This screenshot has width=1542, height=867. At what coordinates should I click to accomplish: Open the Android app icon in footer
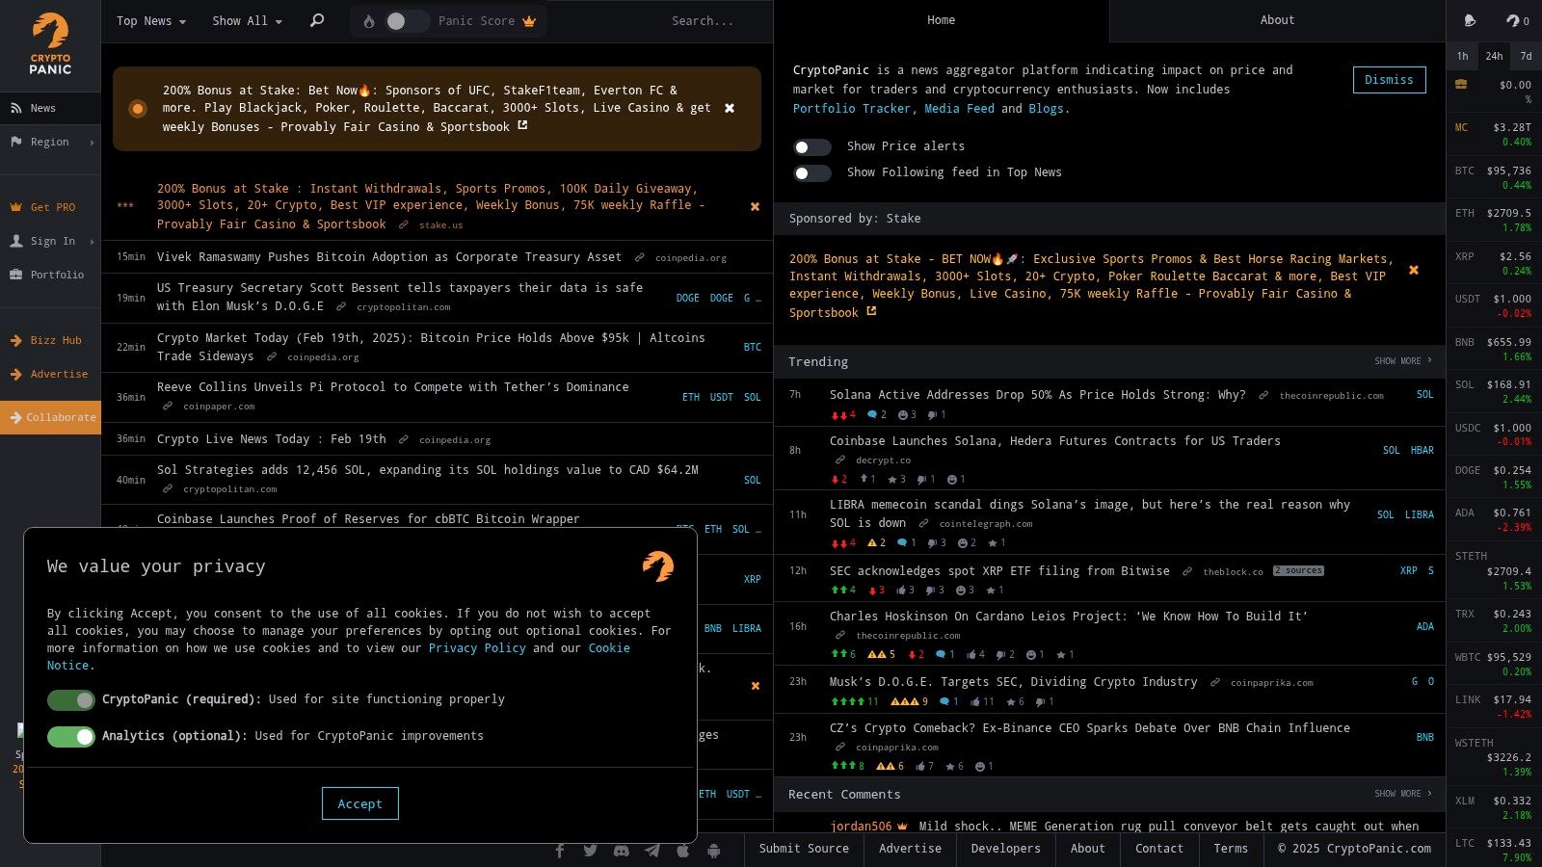pyautogui.click(x=713, y=850)
